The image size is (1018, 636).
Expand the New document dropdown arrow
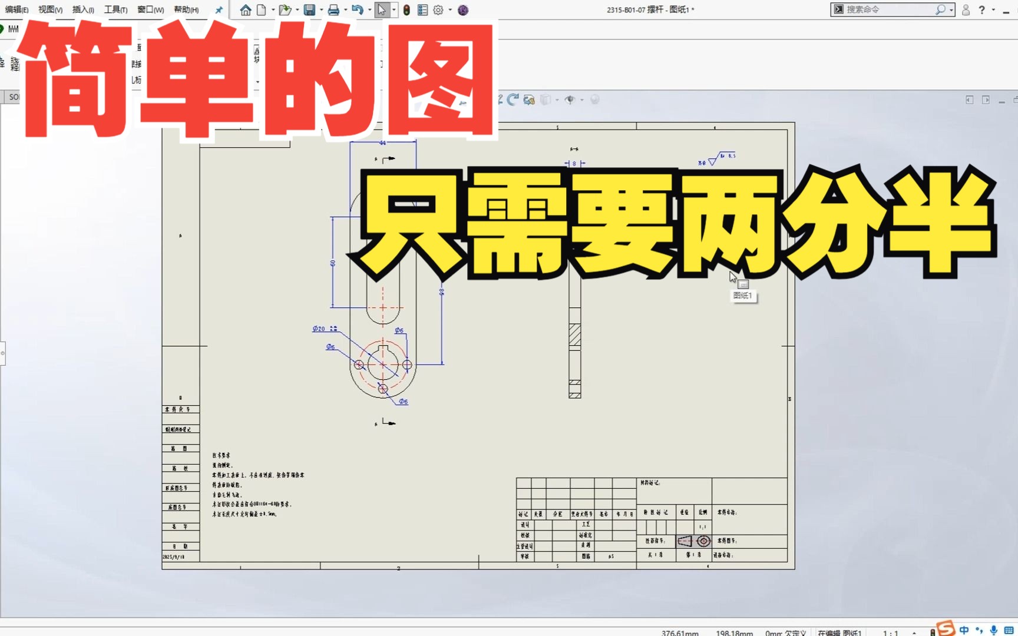pos(273,10)
